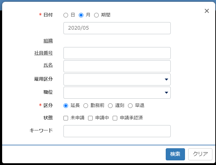Close the search dialog with X icon
The width and height of the screenshot is (216, 165).
207,11
